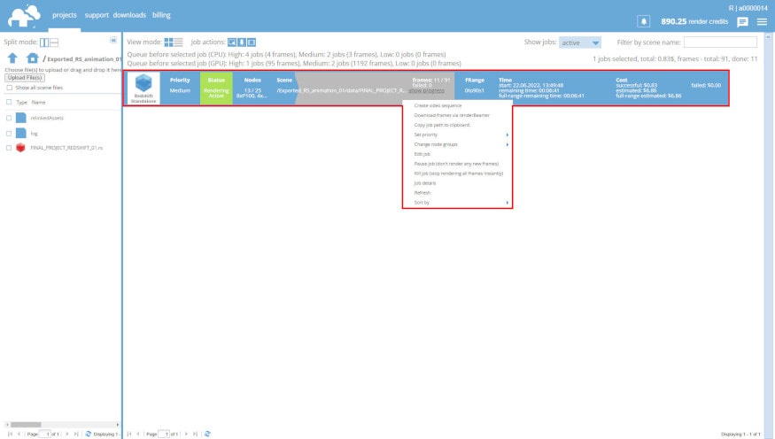Click the cloud logo in the header
775x439 pixels.
click(x=24, y=16)
